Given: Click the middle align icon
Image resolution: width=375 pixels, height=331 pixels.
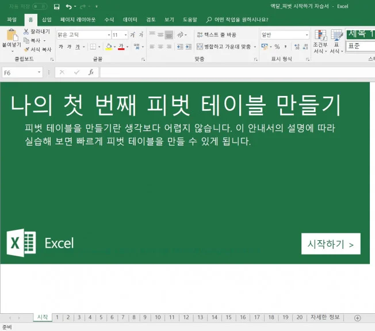Looking at the screenshot, I should (160, 35).
